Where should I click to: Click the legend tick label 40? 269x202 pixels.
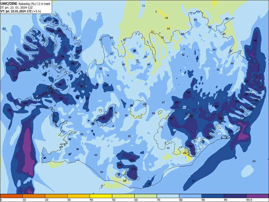[91, 200]
